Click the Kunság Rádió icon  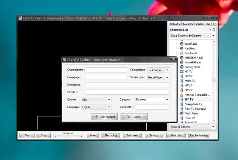(182, 67)
